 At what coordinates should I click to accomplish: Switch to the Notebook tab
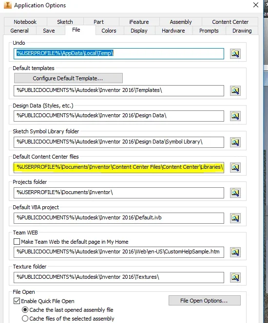point(25,22)
